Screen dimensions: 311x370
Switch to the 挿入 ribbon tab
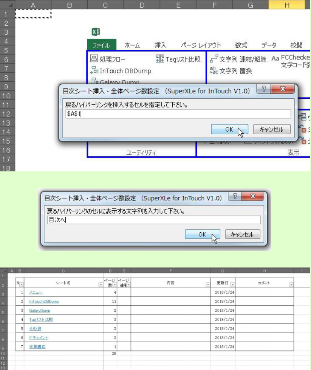[x=160, y=45]
